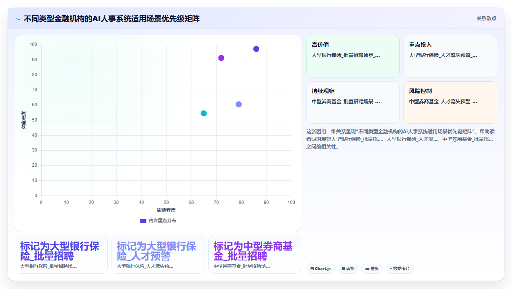Open the 重点投入 quadrant card

pos(450,56)
